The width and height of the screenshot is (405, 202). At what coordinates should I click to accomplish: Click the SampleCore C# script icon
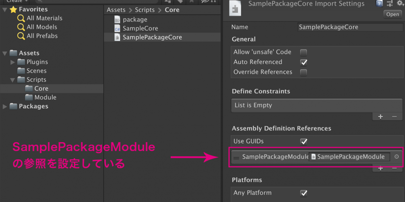[x=117, y=29]
